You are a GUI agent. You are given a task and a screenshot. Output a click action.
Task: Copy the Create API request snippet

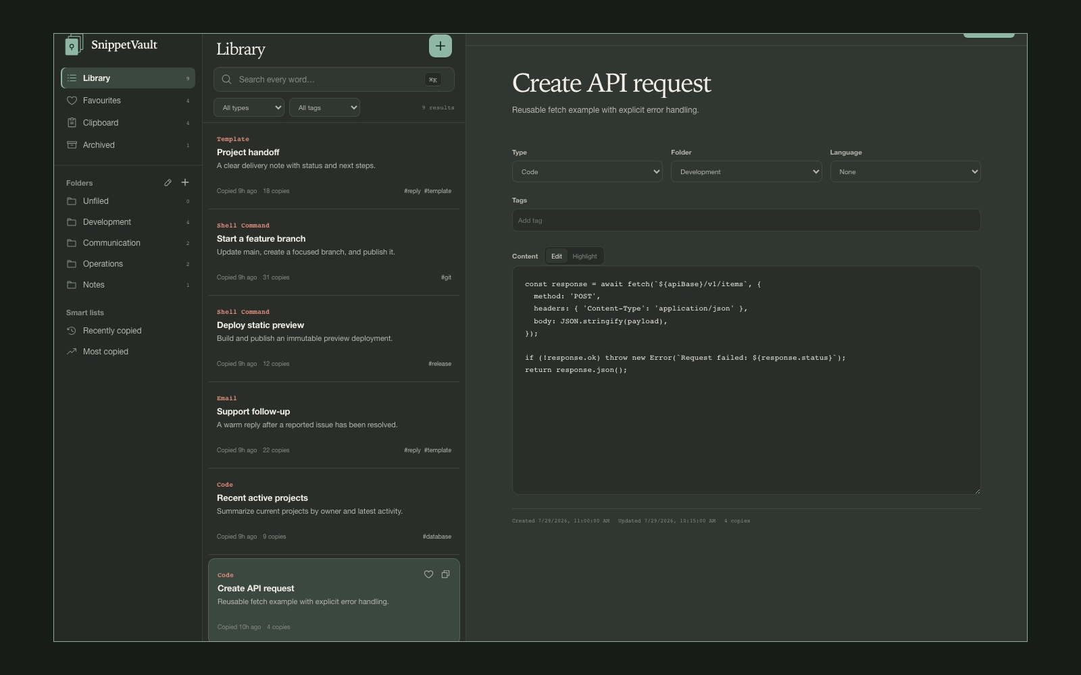[445, 574]
